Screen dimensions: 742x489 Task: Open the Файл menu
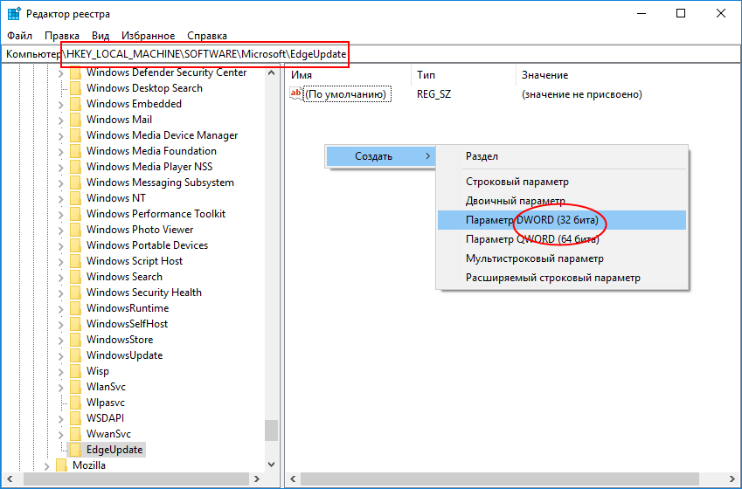tap(19, 36)
